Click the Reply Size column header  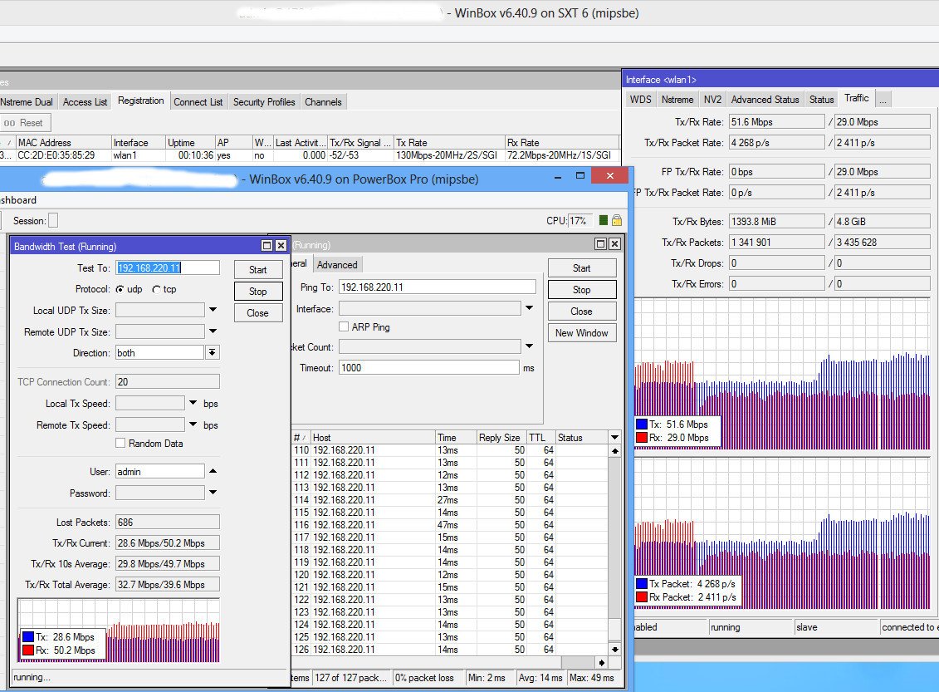pos(501,437)
